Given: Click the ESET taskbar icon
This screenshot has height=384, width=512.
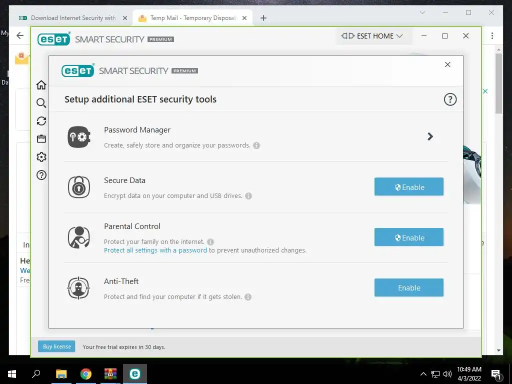Looking at the screenshot, I should (135, 374).
